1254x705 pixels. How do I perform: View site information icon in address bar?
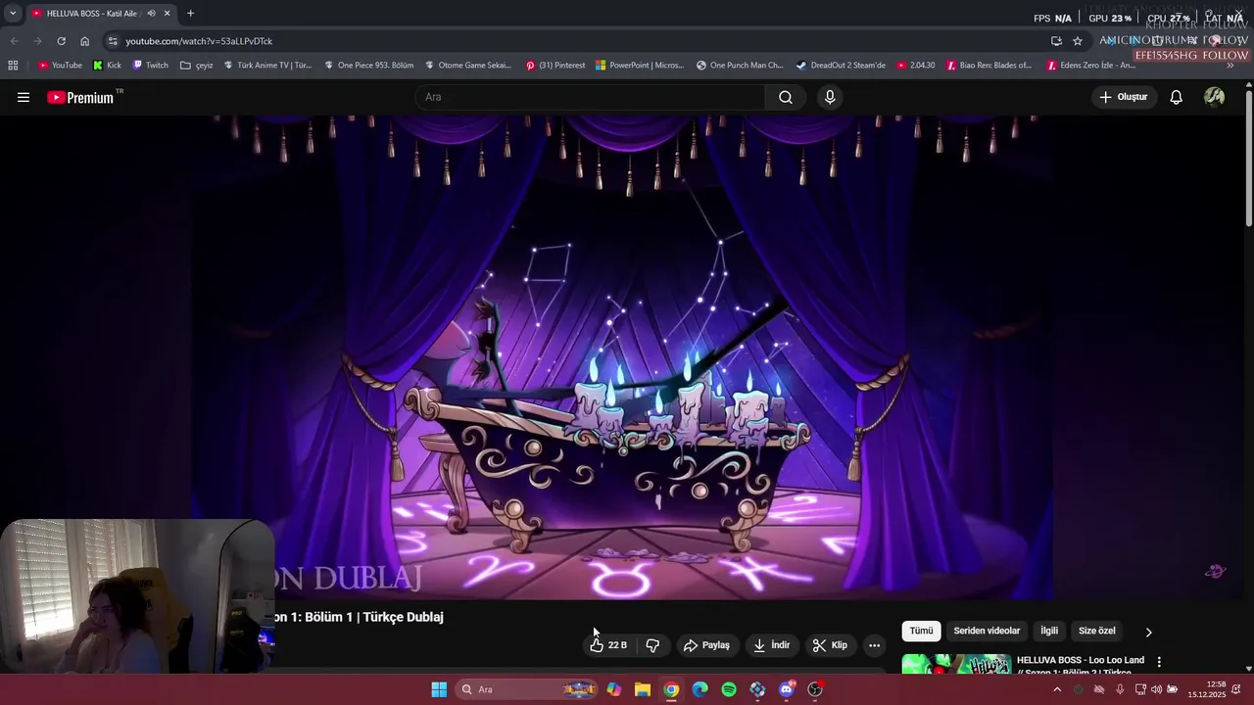click(x=114, y=41)
